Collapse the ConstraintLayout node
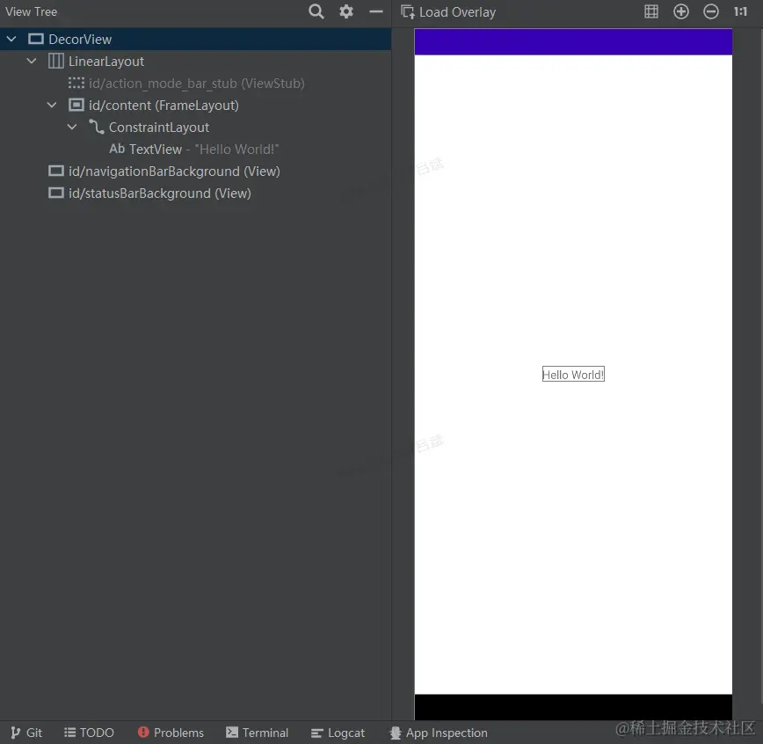The image size is (763, 744). point(72,128)
